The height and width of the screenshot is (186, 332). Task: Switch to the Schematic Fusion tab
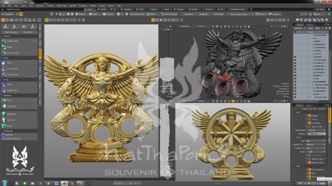[x=237, y=9]
